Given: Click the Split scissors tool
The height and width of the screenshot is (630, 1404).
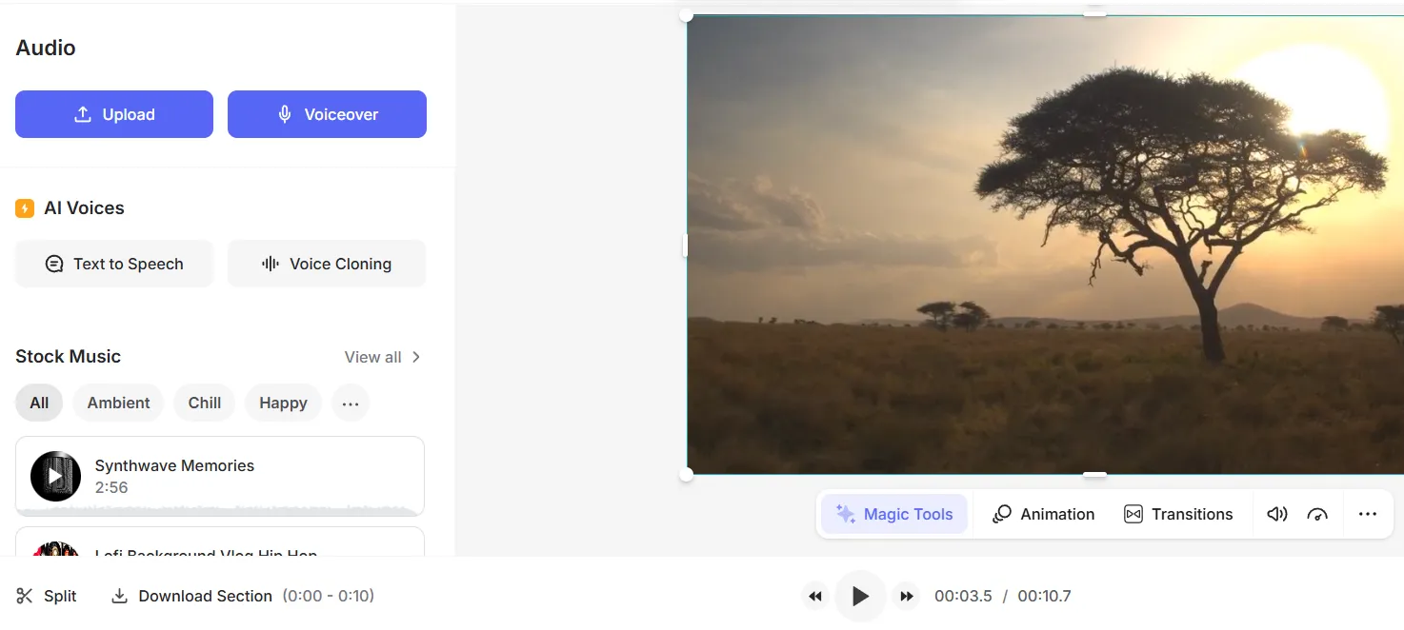Looking at the screenshot, I should pyautogui.click(x=47, y=596).
